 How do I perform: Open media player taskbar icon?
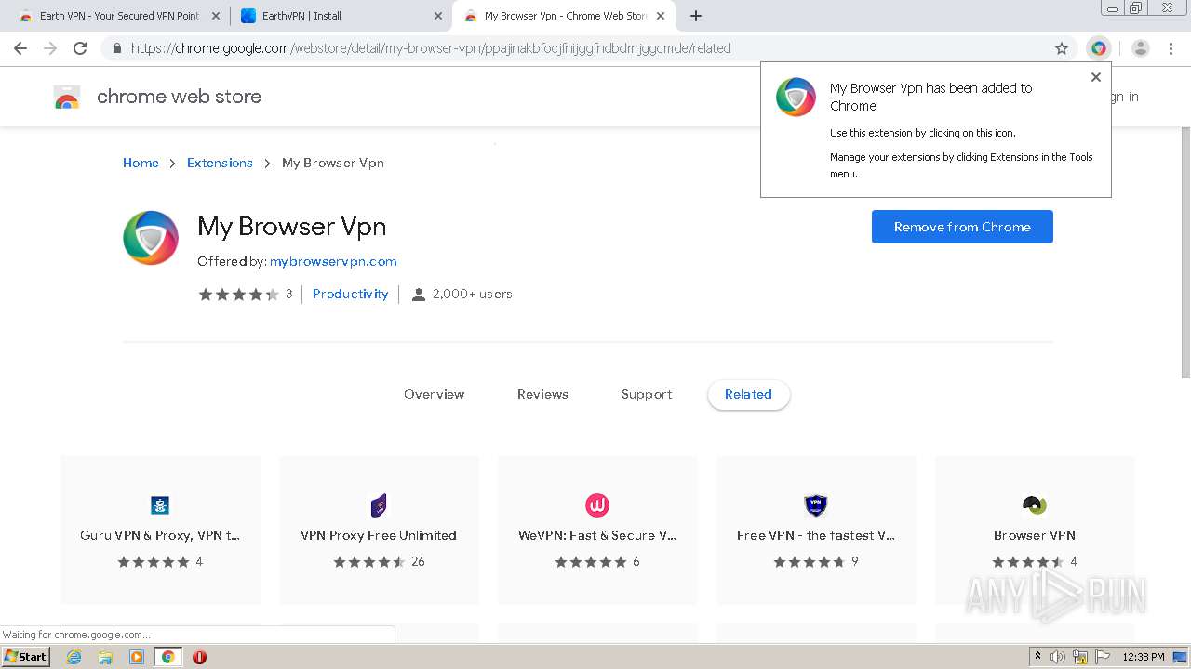(x=137, y=657)
